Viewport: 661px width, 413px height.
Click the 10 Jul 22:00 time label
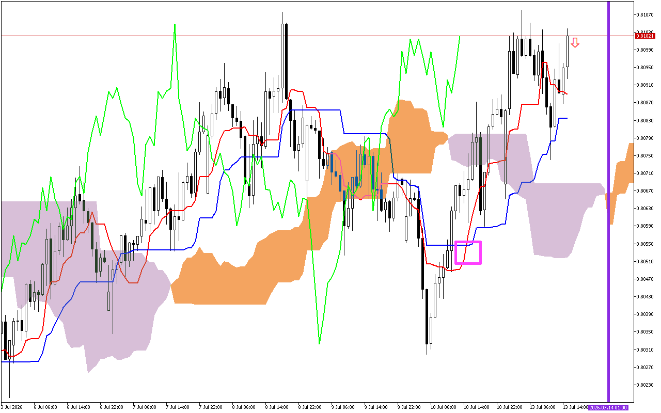[x=509, y=407]
